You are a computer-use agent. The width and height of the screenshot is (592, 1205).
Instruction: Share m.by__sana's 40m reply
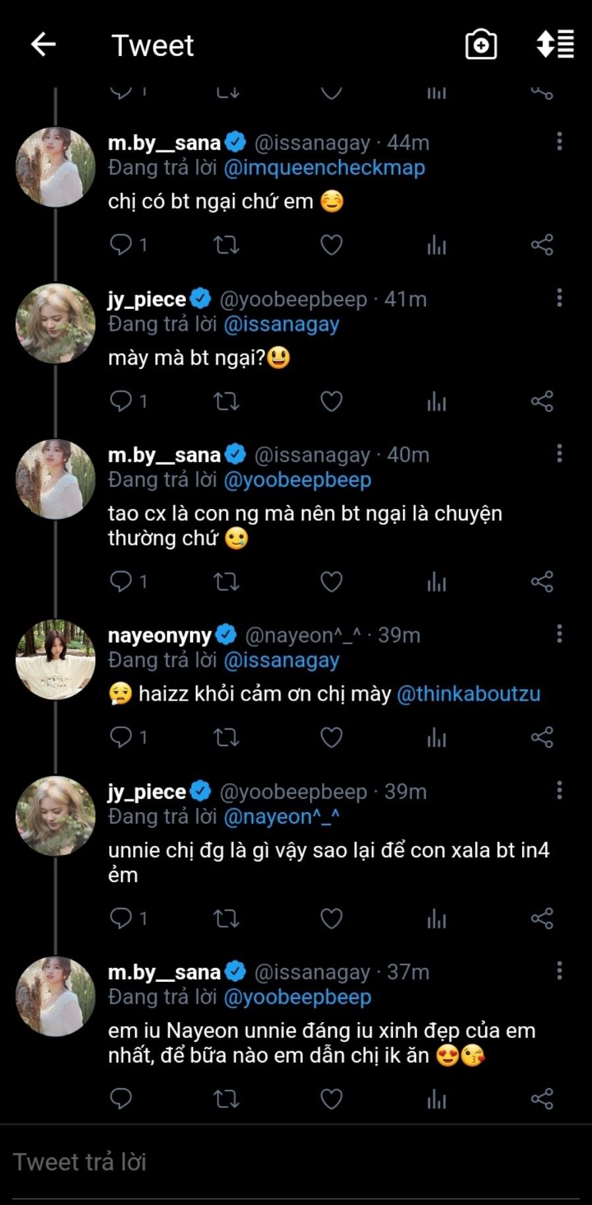(x=542, y=582)
